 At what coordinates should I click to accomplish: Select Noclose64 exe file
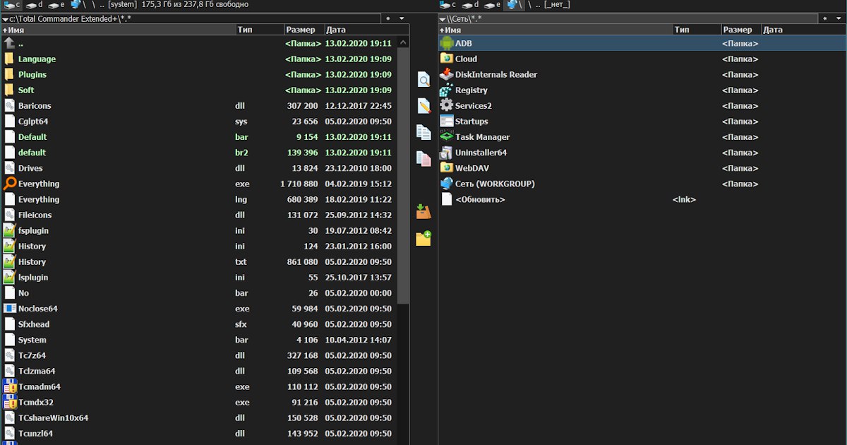pyautogui.click(x=199, y=309)
